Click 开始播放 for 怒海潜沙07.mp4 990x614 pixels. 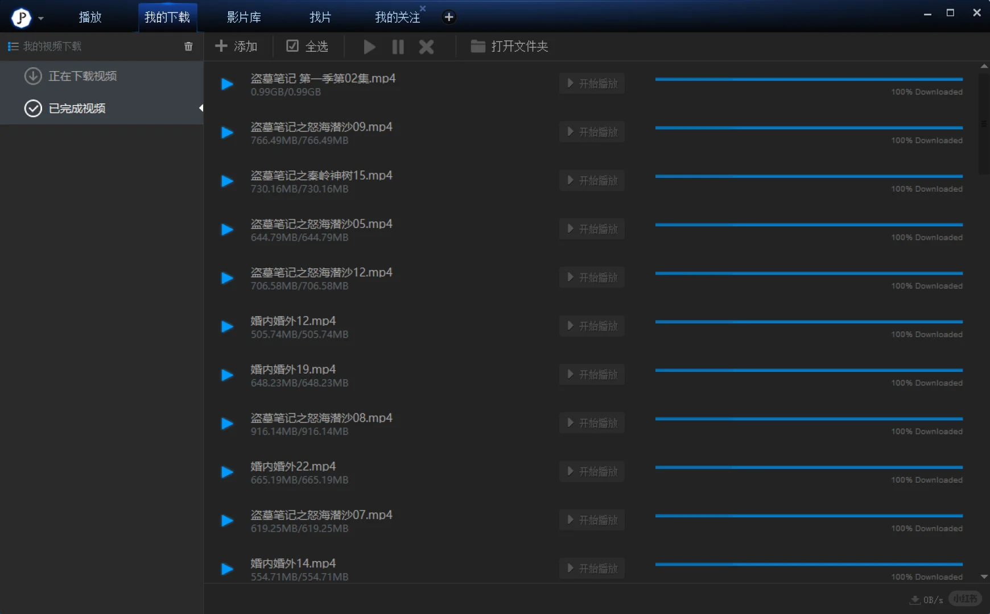click(x=592, y=520)
